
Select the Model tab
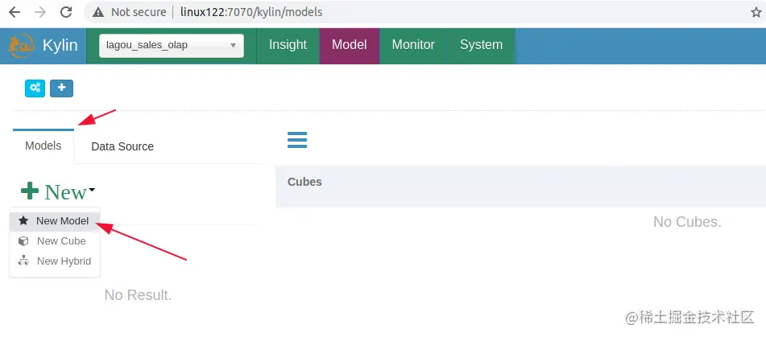[x=350, y=45]
